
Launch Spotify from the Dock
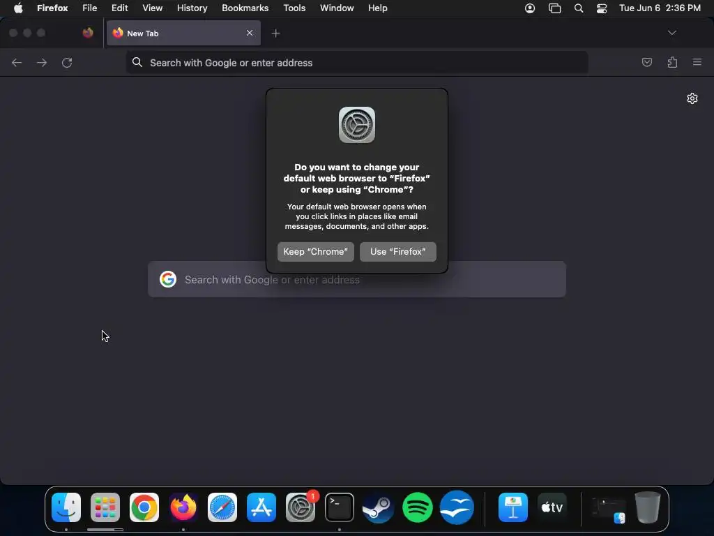(x=418, y=507)
